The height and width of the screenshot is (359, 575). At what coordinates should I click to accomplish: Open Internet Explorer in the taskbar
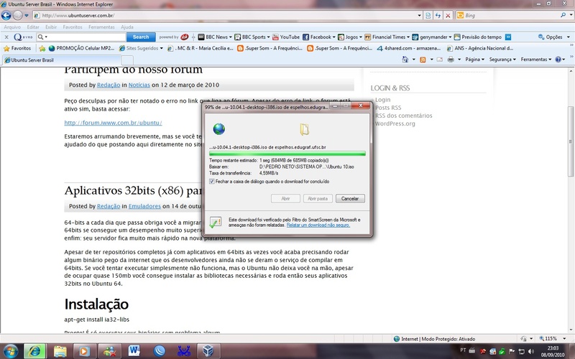34,351
